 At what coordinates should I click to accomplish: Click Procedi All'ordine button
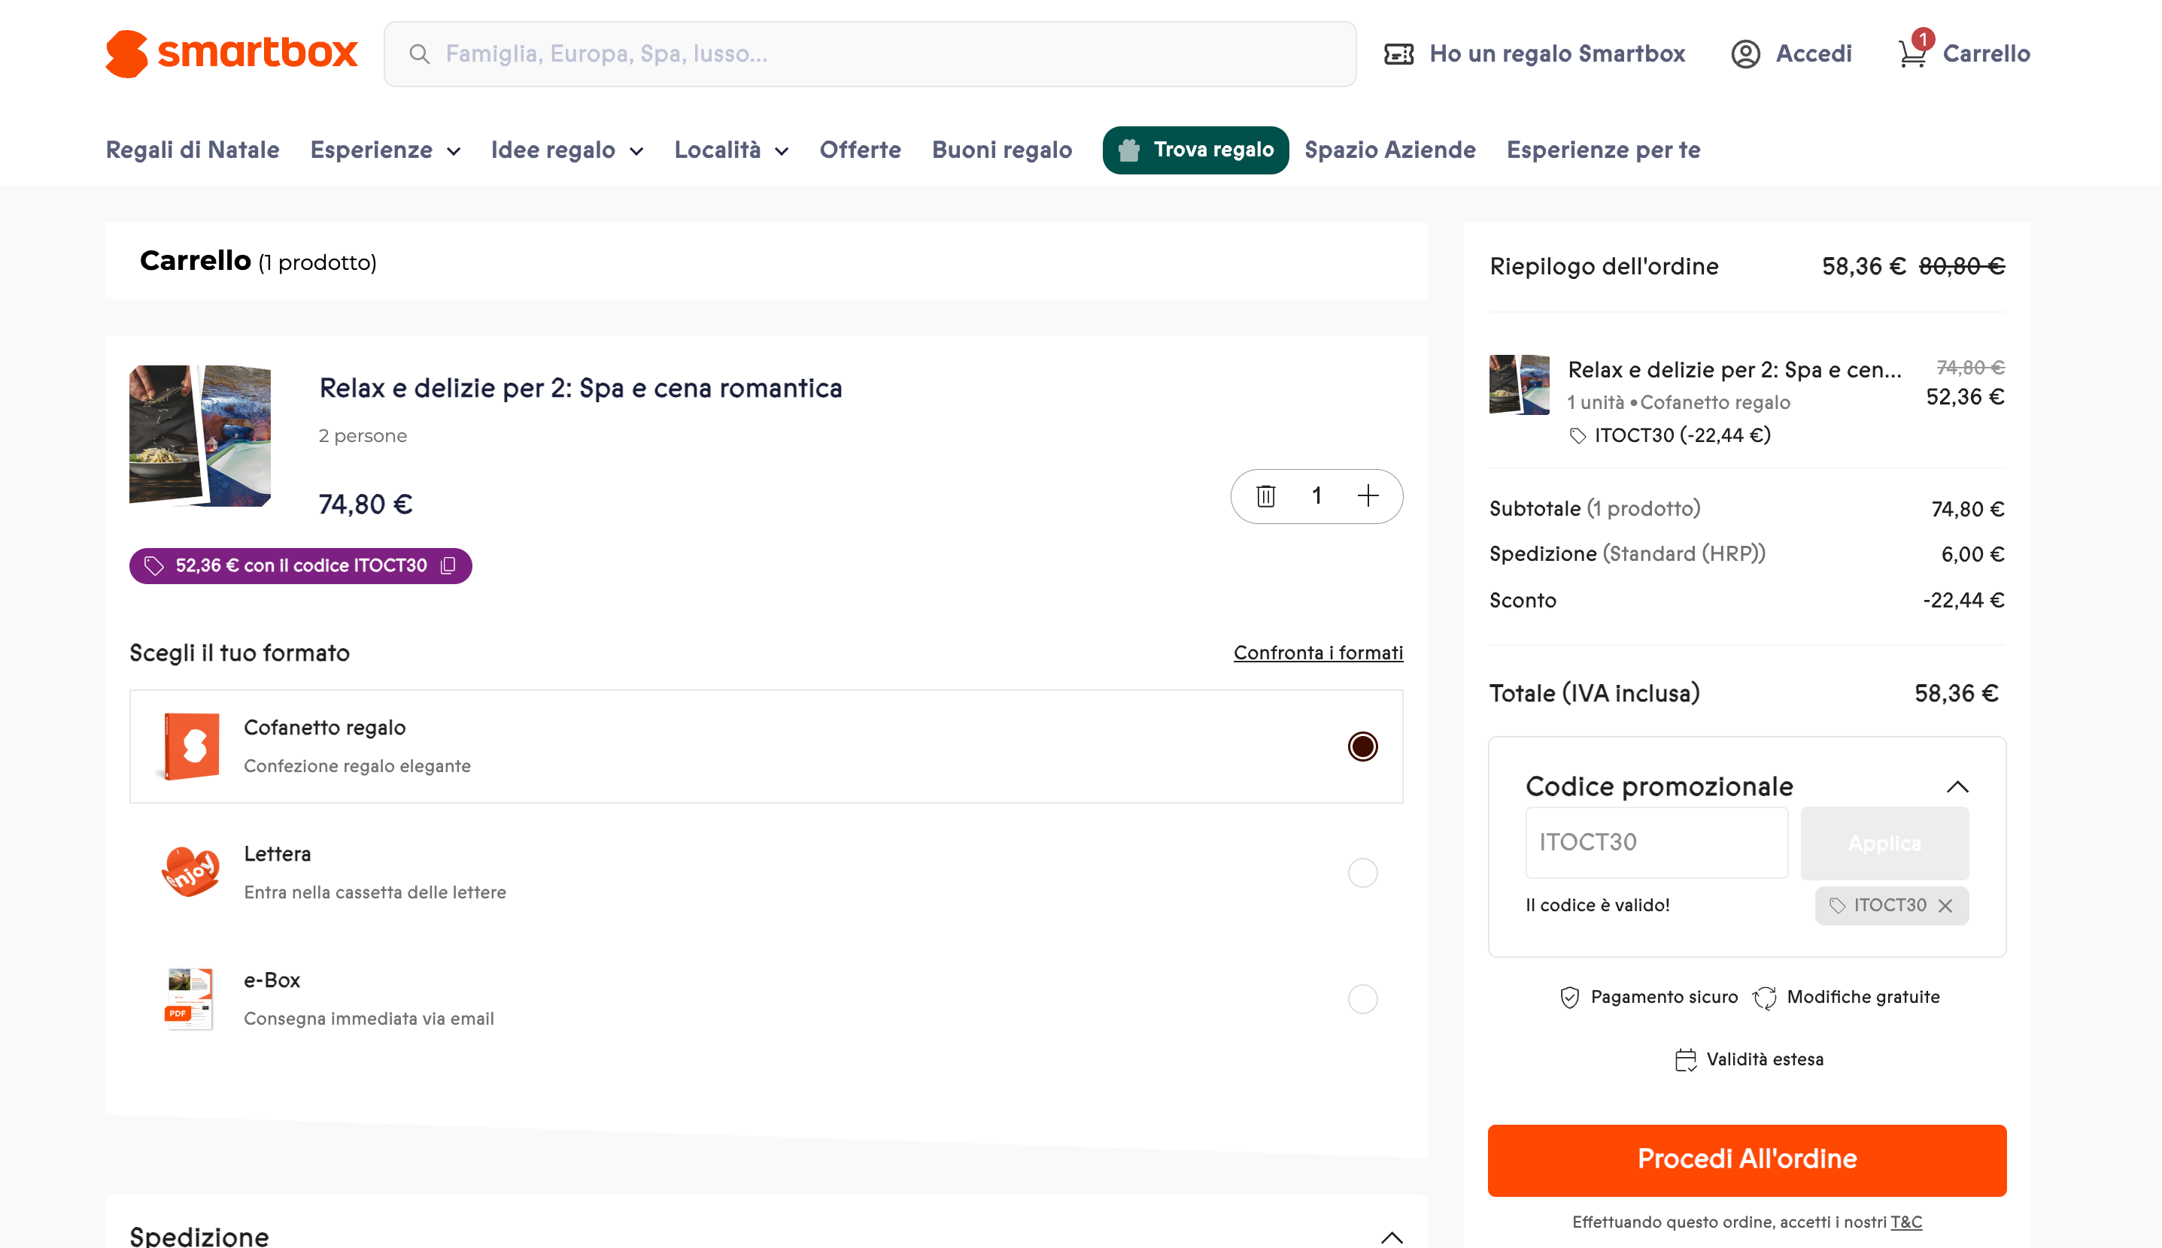pos(1746,1160)
